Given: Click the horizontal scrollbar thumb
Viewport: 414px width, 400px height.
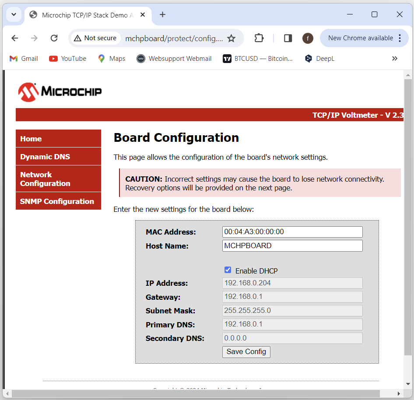Looking at the screenshot, I should [x=196, y=394].
